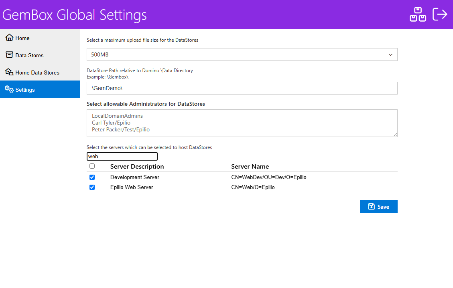Click the CN=Web/O=Epilio server name
This screenshot has width=453, height=288.
[x=253, y=187]
